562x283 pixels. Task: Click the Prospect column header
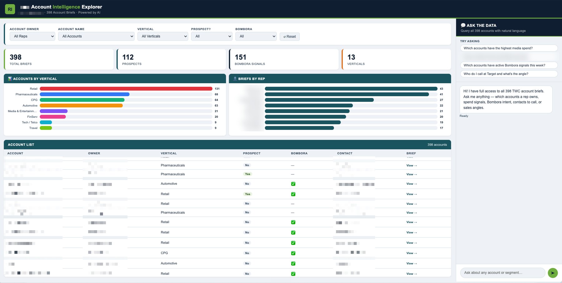tap(252, 153)
